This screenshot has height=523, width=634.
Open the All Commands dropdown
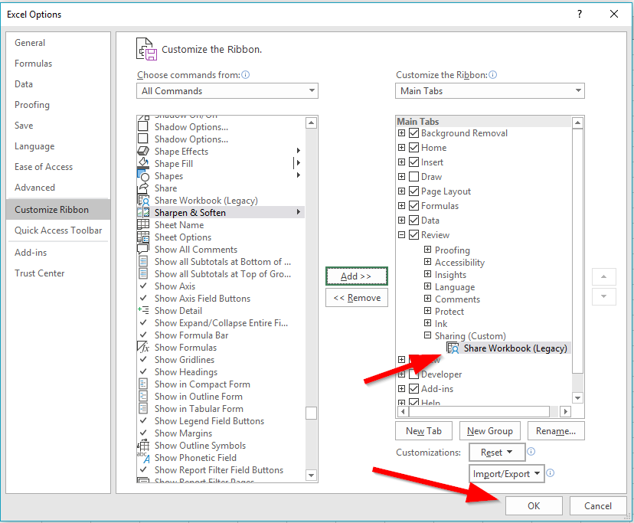pos(312,90)
